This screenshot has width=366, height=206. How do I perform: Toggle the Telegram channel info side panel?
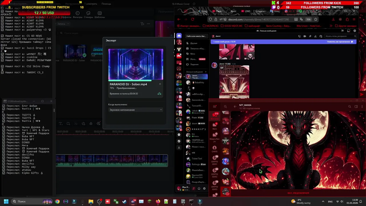[x=356, y=107]
